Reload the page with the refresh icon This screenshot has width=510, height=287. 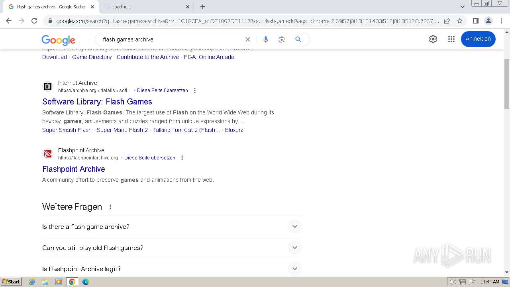(x=34, y=21)
